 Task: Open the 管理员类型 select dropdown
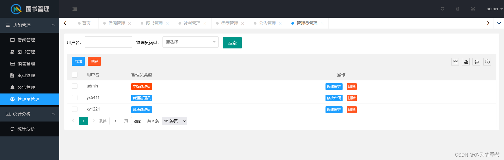191,42
